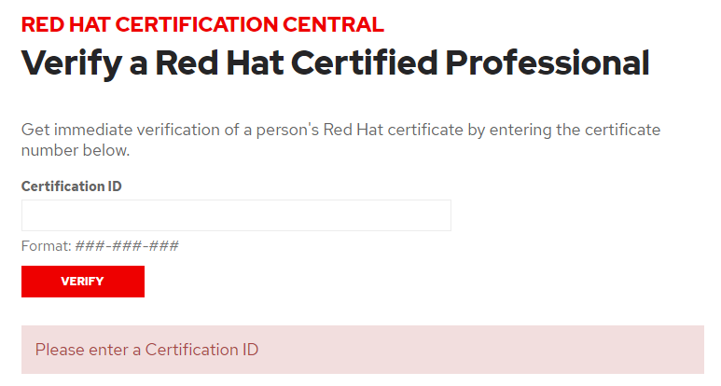This screenshot has height=386, width=721.
Task: Click the Certification ID field label
Action: pyautogui.click(x=71, y=186)
